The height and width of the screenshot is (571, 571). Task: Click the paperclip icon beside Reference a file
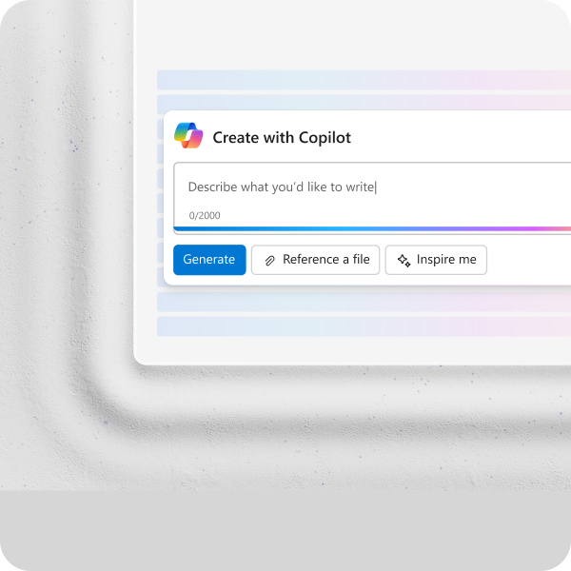tap(270, 261)
